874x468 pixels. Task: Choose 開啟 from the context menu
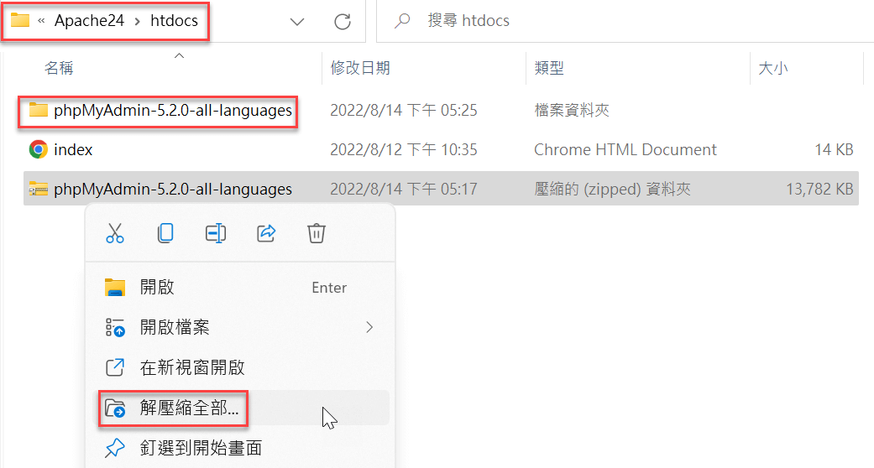(239, 287)
